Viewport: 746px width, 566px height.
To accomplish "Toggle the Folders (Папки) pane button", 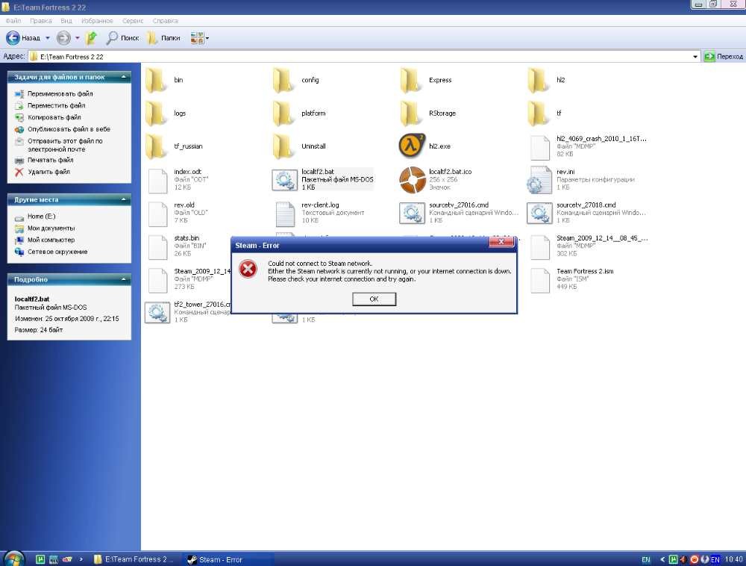I will coord(164,37).
